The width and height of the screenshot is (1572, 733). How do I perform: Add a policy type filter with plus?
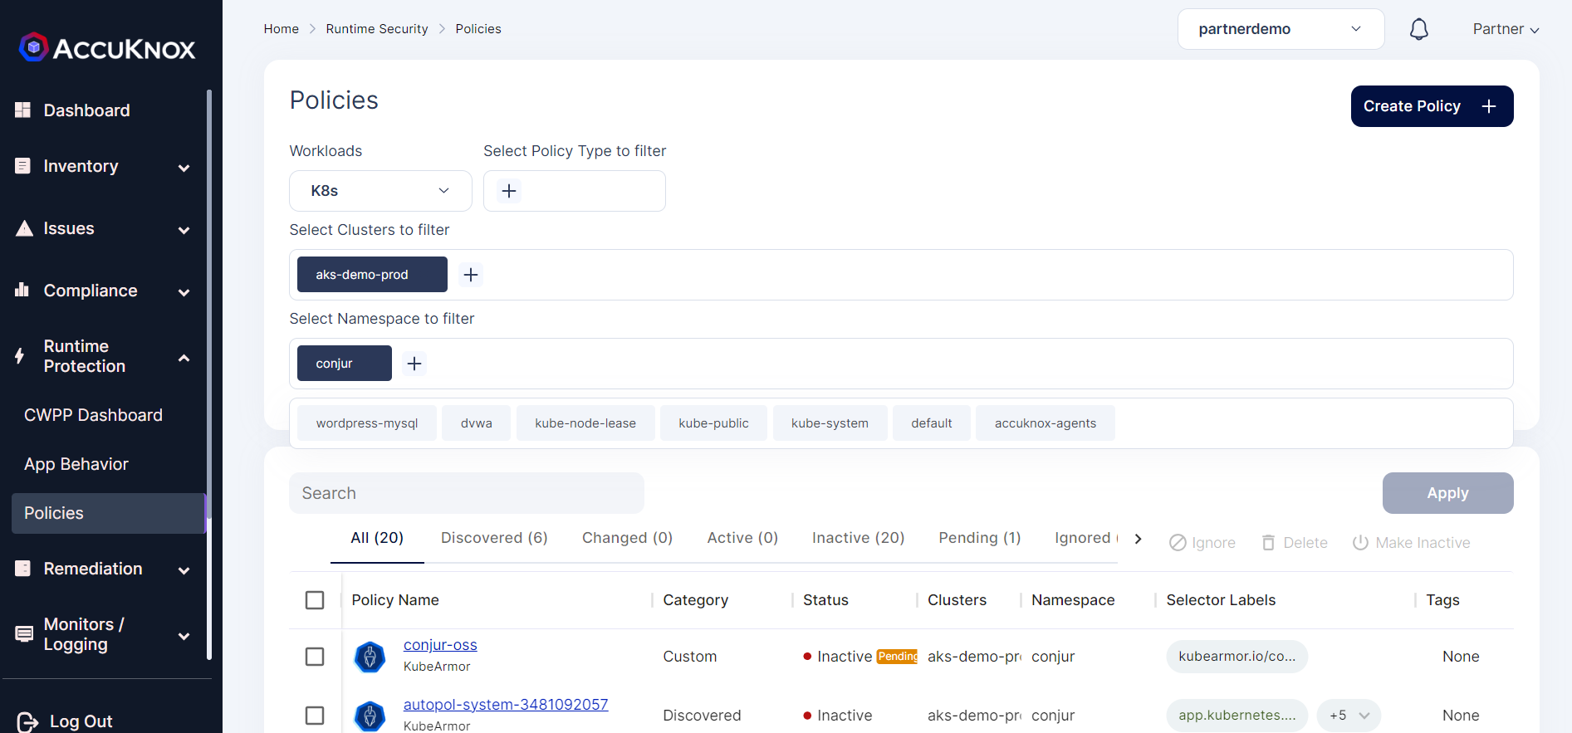tap(509, 191)
